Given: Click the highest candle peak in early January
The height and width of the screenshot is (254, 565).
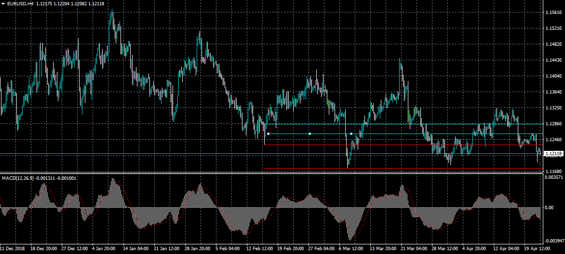Looking at the screenshot, I should 112,11.
